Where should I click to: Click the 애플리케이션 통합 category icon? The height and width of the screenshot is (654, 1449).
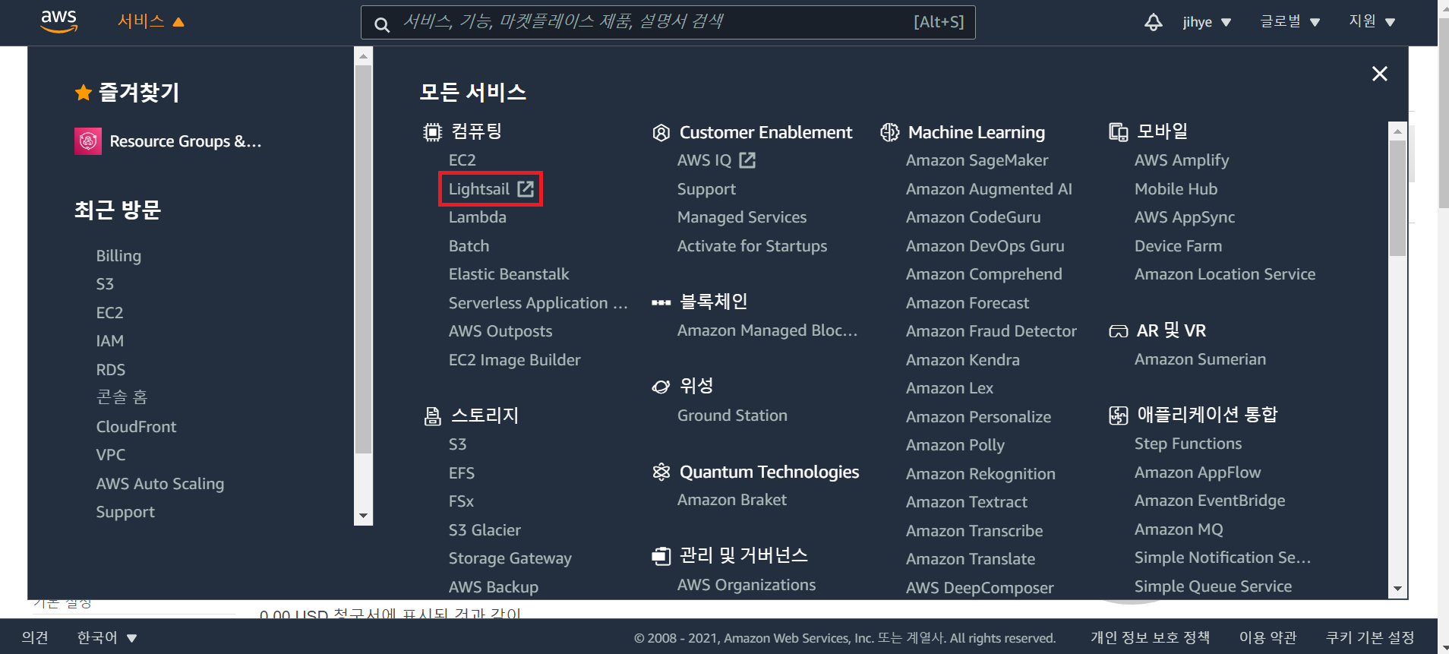(x=1118, y=415)
